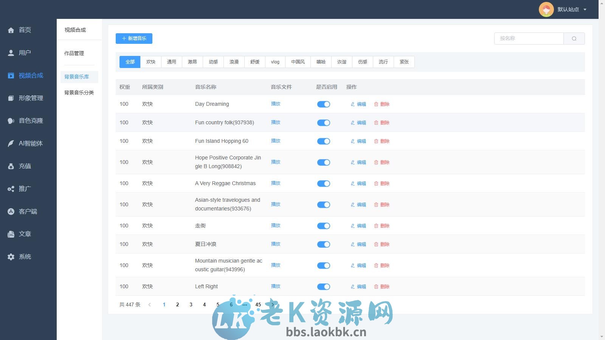The width and height of the screenshot is (605, 340).
Task: Play the Fun Island Hopping 60 track
Action: [276, 141]
